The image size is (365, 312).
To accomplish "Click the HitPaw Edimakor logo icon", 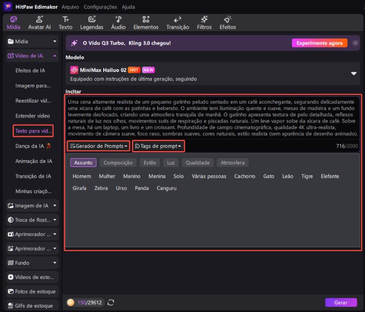I will coord(7,6).
